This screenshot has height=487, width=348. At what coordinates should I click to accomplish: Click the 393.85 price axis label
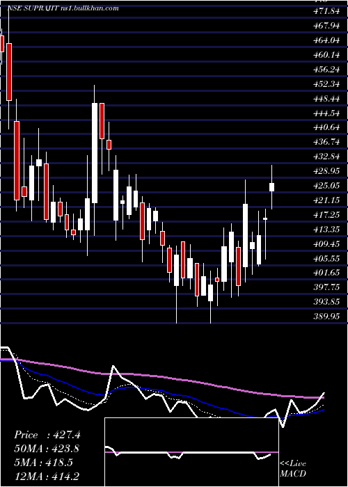click(326, 302)
